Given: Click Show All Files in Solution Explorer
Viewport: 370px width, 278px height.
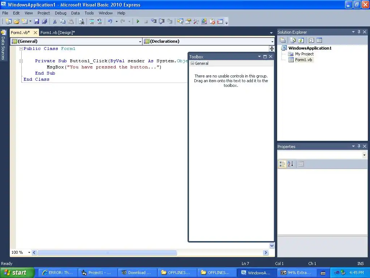Looking at the screenshot, I should click(293, 40).
